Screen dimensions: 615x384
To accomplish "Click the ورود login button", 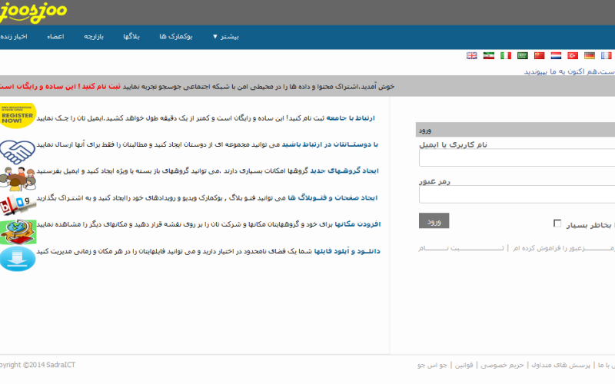I will 434,220.
